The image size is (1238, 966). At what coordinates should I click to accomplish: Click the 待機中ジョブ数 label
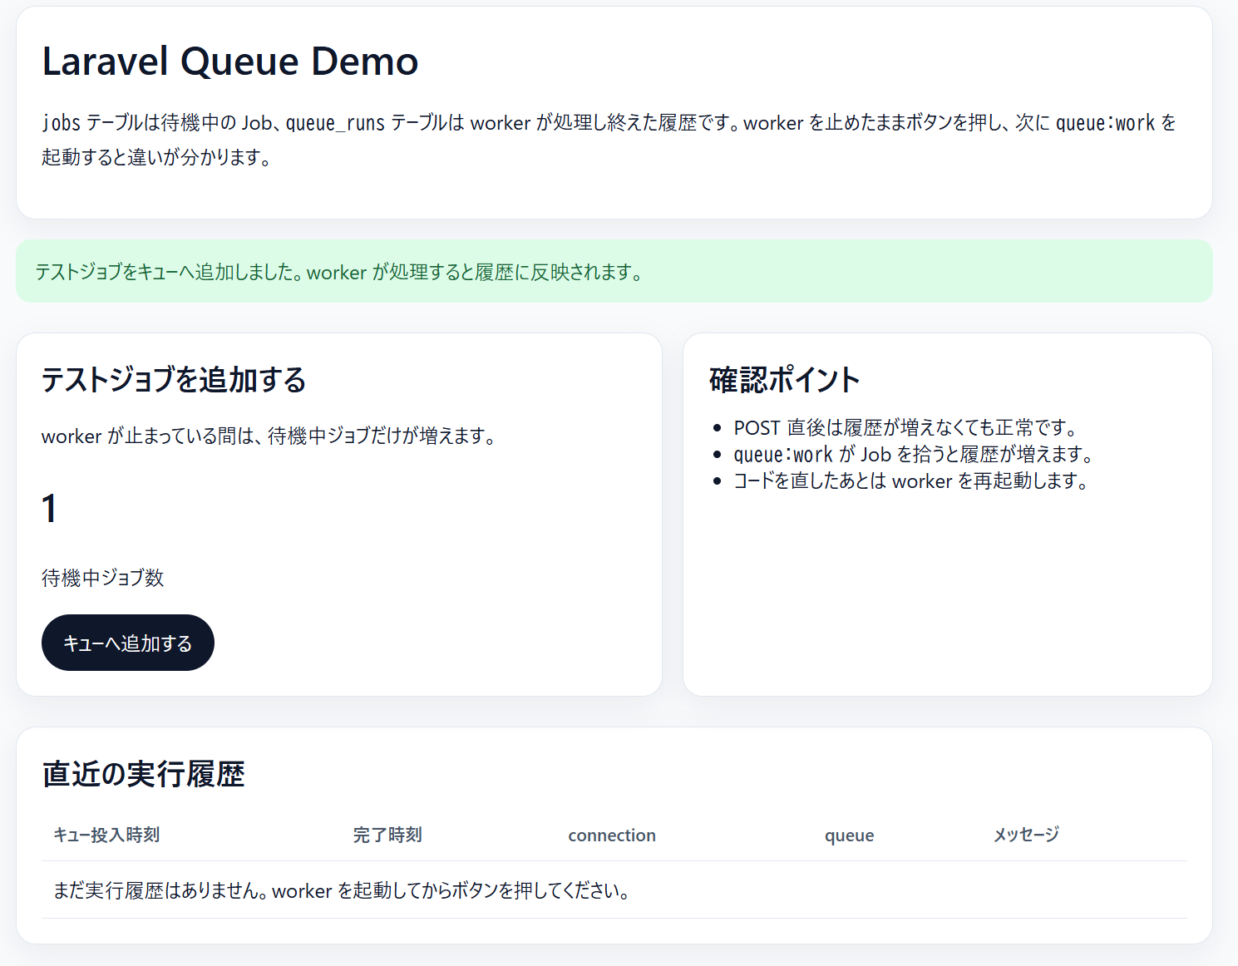pos(103,578)
